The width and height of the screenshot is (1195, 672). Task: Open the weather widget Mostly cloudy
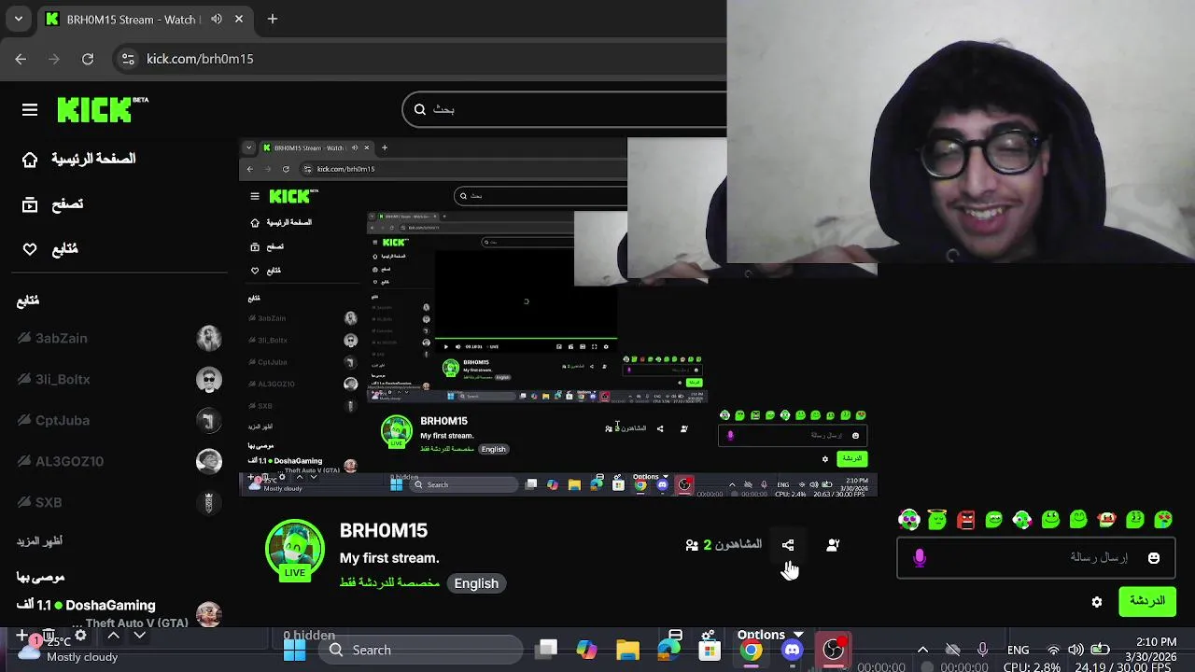pyautogui.click(x=70, y=649)
